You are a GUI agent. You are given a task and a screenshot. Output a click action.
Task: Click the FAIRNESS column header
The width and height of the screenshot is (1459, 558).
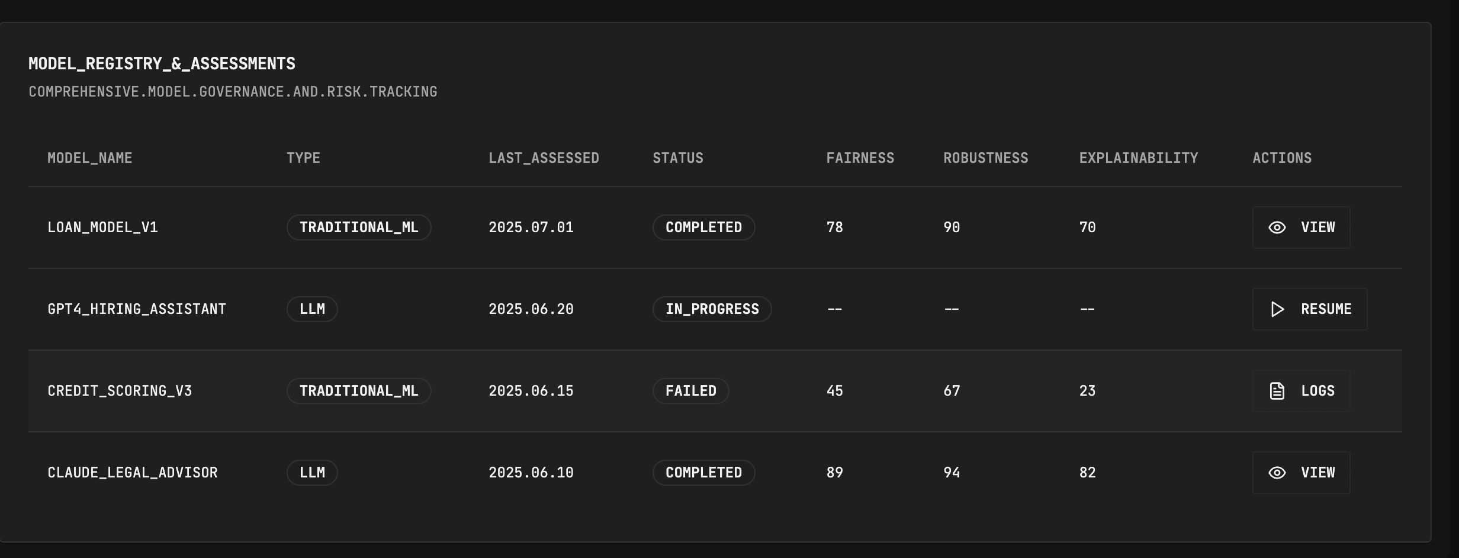click(860, 158)
